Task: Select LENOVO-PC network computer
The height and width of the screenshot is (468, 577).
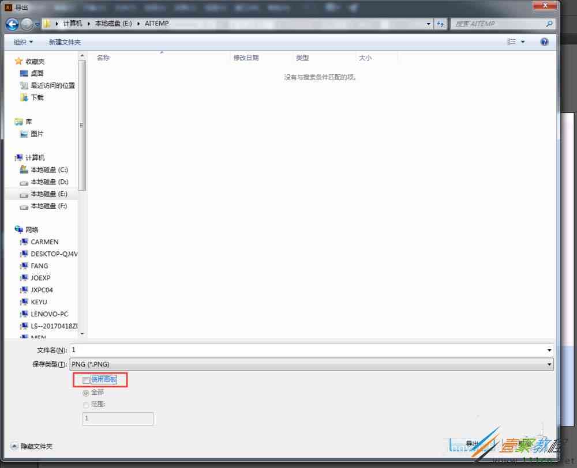Action: pyautogui.click(x=44, y=314)
